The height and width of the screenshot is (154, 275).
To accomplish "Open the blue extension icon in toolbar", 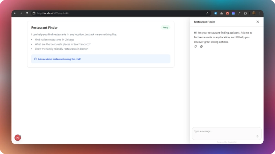I will 216,13.
